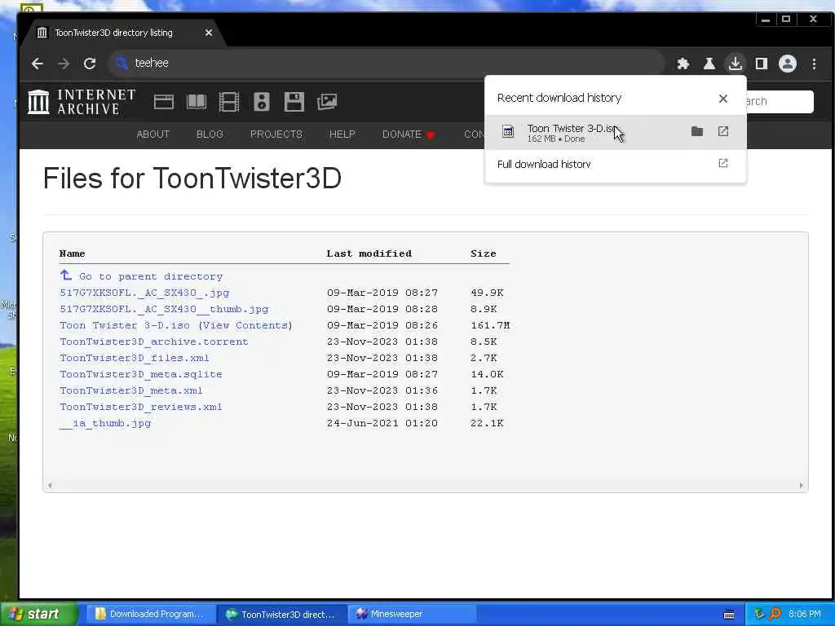Screen dimensions: 835x626
Task: Open the profile avatar icon
Action: point(788,64)
